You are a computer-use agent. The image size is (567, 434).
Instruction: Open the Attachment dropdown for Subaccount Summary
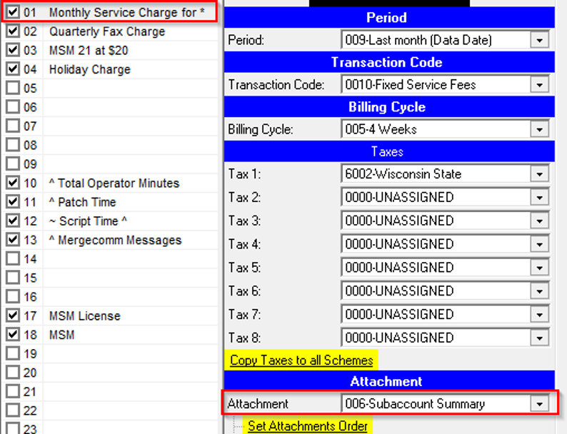(539, 404)
